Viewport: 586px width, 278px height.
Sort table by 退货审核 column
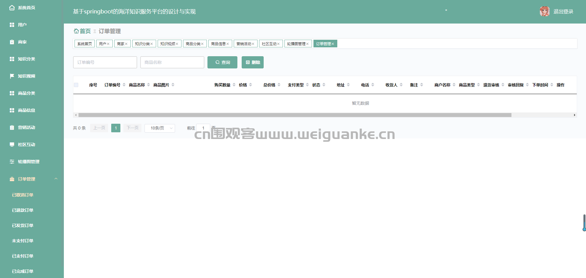tap(503, 85)
